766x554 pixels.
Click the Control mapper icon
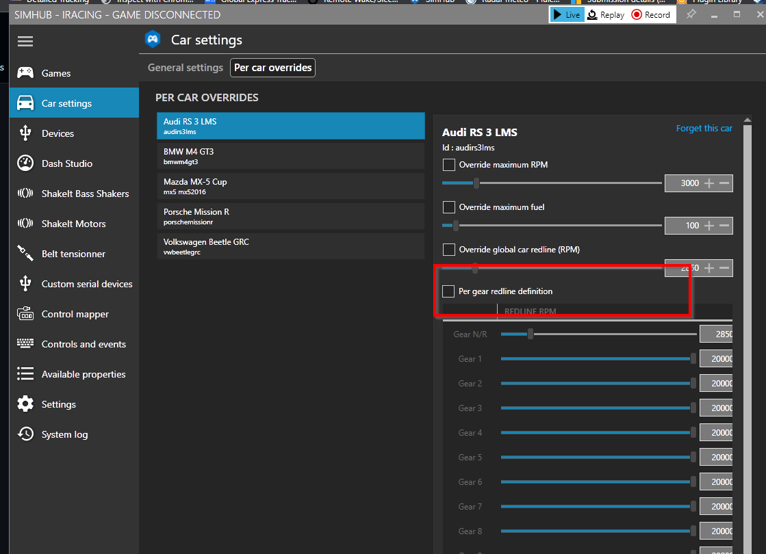(25, 314)
